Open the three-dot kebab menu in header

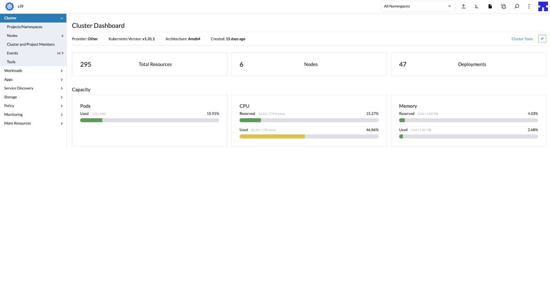(529, 6)
